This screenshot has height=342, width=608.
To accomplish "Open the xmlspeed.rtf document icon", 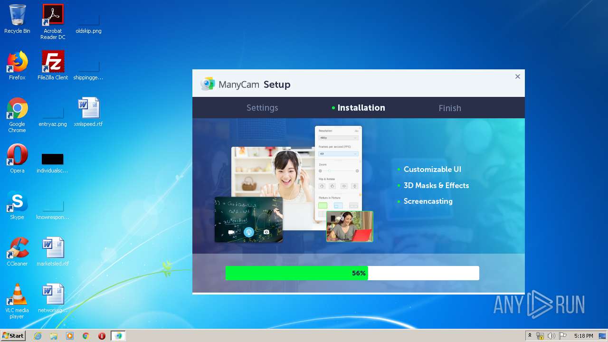I will coord(88,112).
